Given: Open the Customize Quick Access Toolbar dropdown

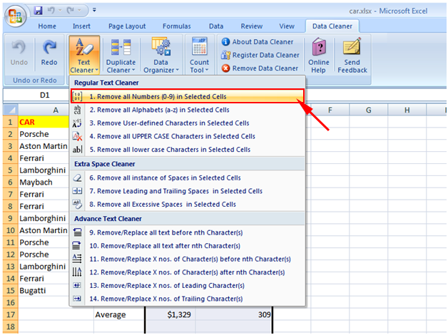Looking at the screenshot, I should tap(94, 10).
